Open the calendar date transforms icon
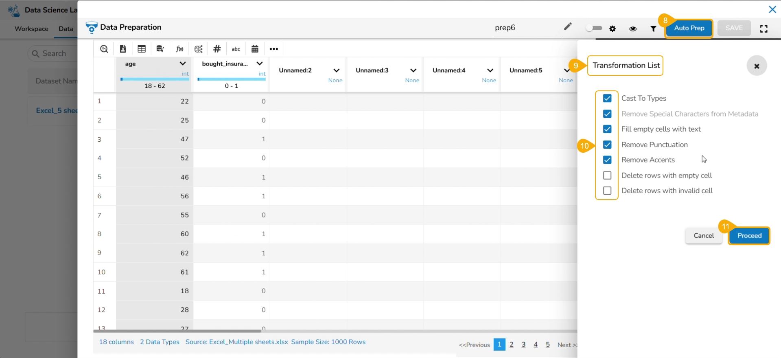The width and height of the screenshot is (781, 358). [255, 49]
